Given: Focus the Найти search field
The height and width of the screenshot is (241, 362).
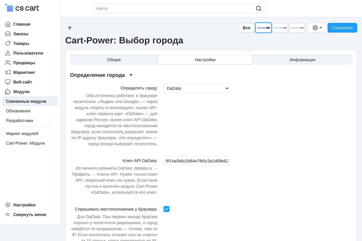Looking at the screenshot, I should pos(180,8).
